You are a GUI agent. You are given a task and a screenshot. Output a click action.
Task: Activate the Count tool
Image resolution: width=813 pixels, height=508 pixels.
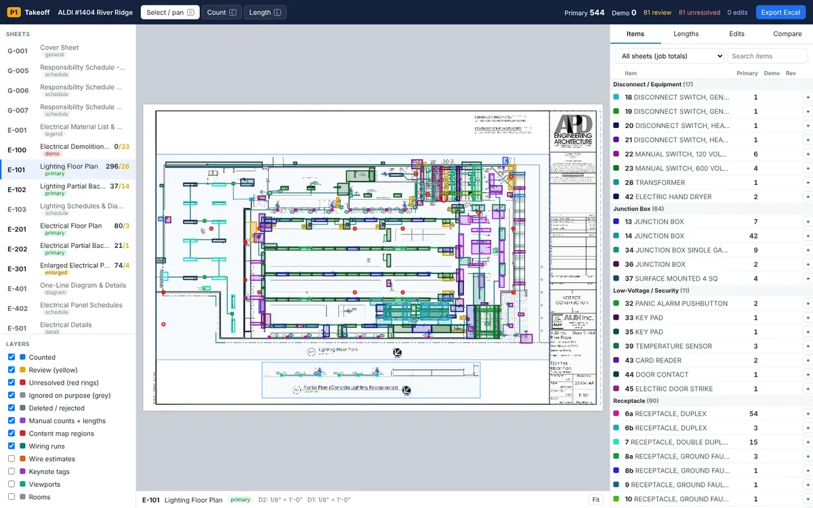[222, 12]
